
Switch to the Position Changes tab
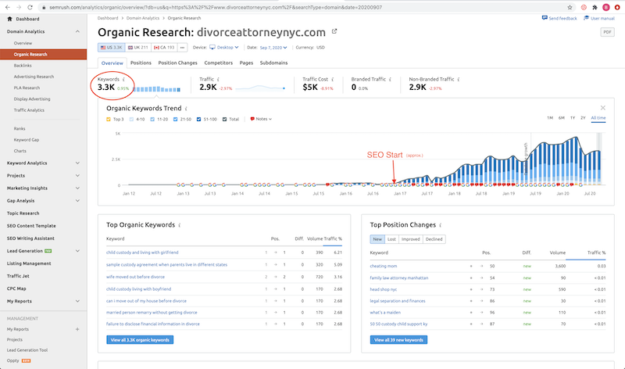click(178, 63)
